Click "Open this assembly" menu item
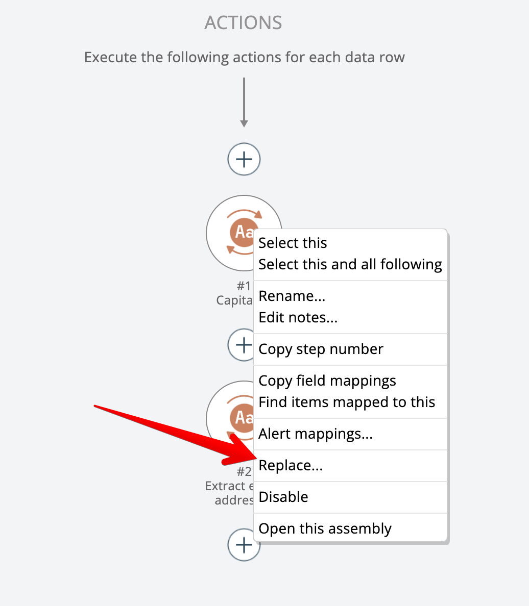The image size is (529, 606). coord(325,528)
